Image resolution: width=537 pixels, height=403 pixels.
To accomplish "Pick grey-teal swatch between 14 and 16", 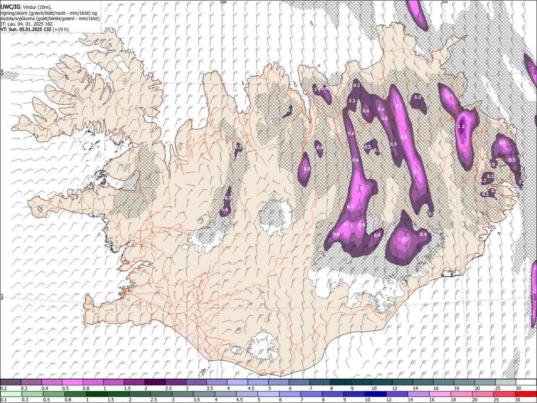I will (x=423, y=382).
